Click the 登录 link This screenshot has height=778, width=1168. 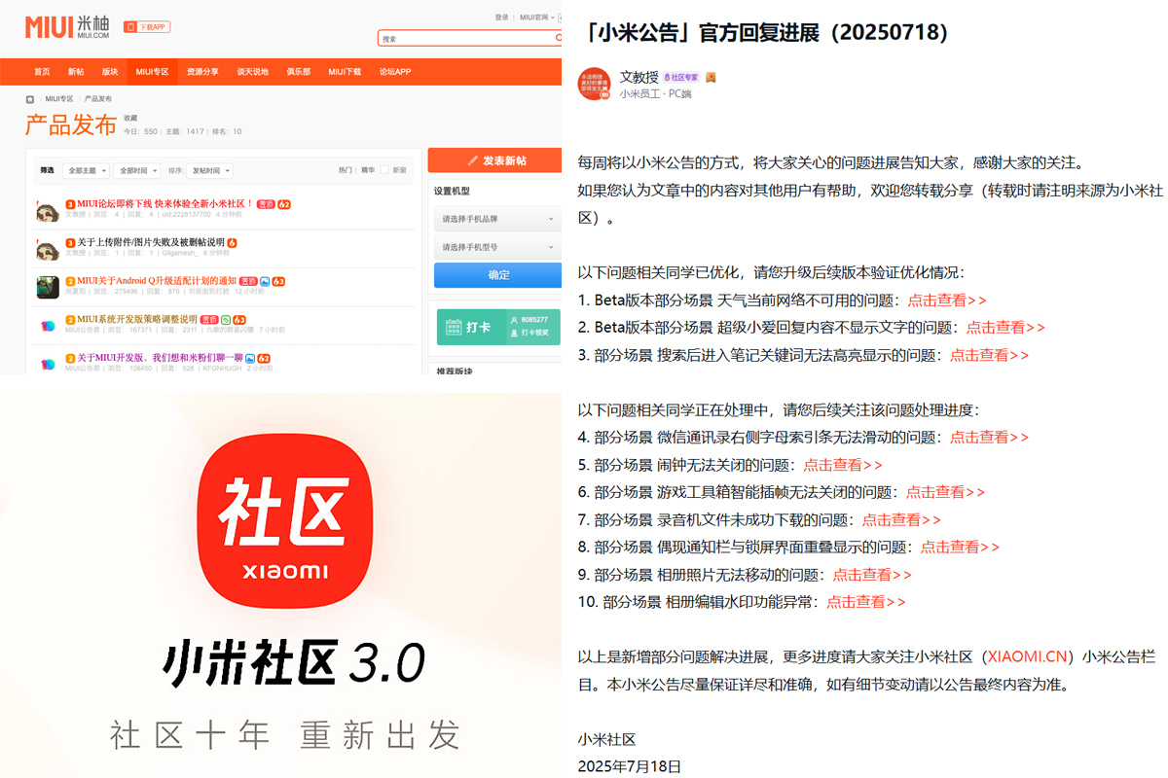pos(501,18)
